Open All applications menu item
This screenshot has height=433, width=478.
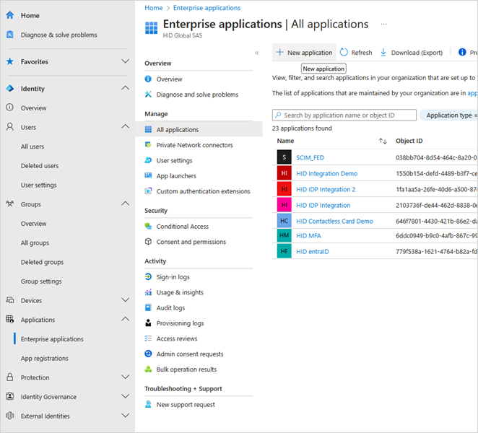199,129
